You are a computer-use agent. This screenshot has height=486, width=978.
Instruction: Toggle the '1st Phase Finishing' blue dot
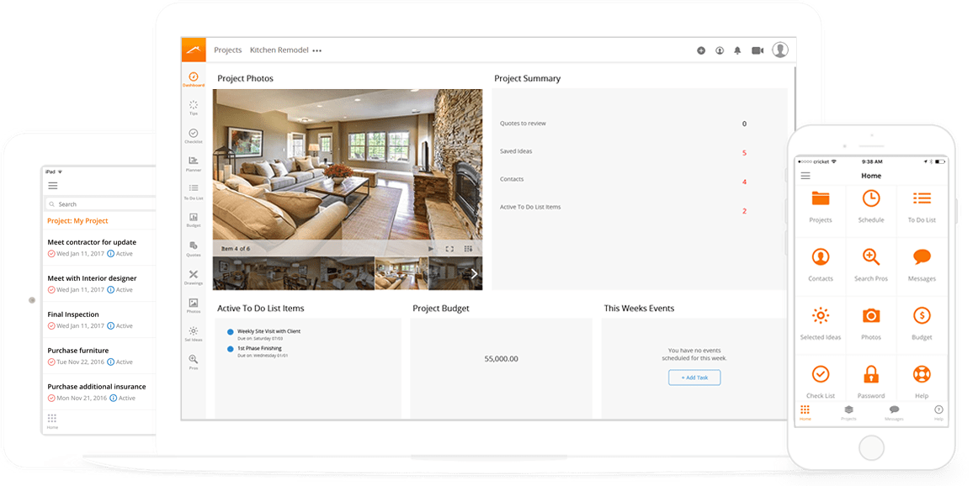point(230,349)
